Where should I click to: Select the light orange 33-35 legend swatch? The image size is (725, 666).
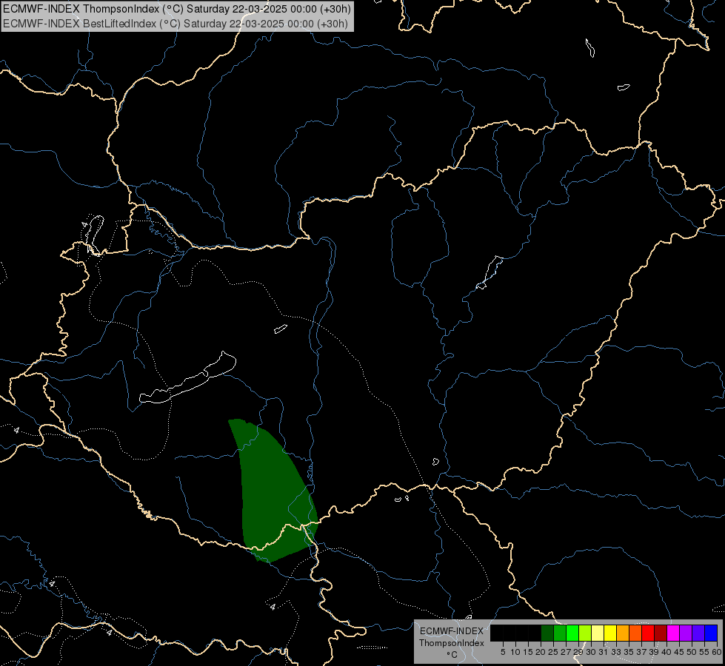(x=622, y=633)
